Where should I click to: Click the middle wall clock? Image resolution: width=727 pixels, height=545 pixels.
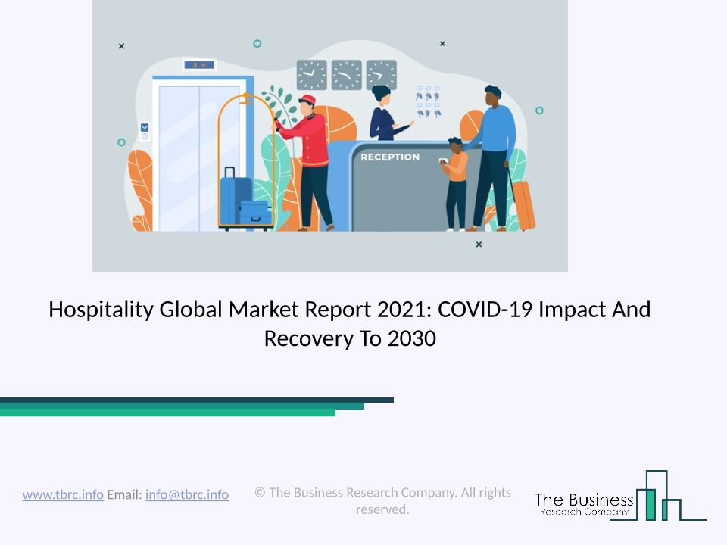347,75
